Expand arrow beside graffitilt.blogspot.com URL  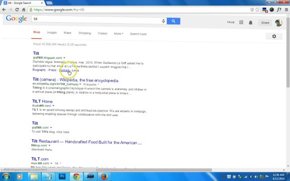(64, 58)
